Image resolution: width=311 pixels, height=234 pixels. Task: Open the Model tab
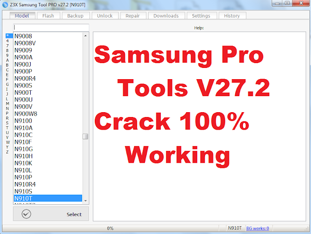[22, 16]
